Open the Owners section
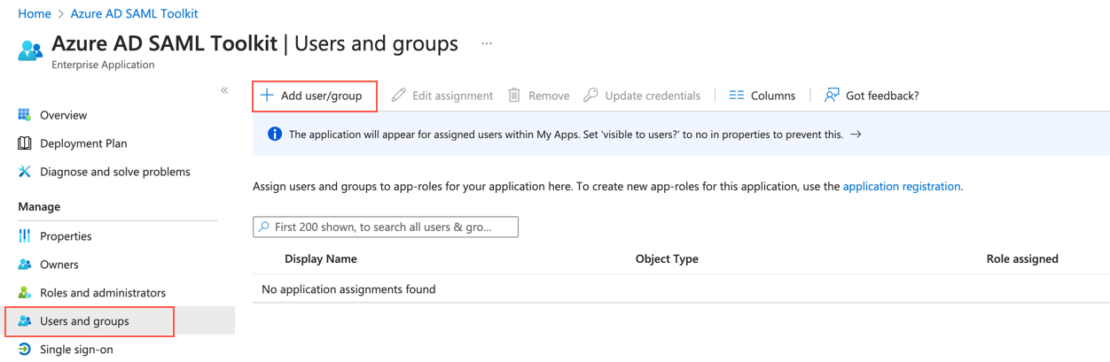 [x=59, y=265]
